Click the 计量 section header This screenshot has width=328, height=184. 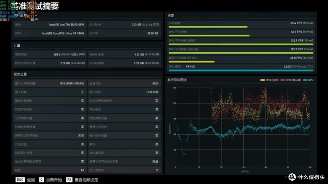[x=17, y=45]
